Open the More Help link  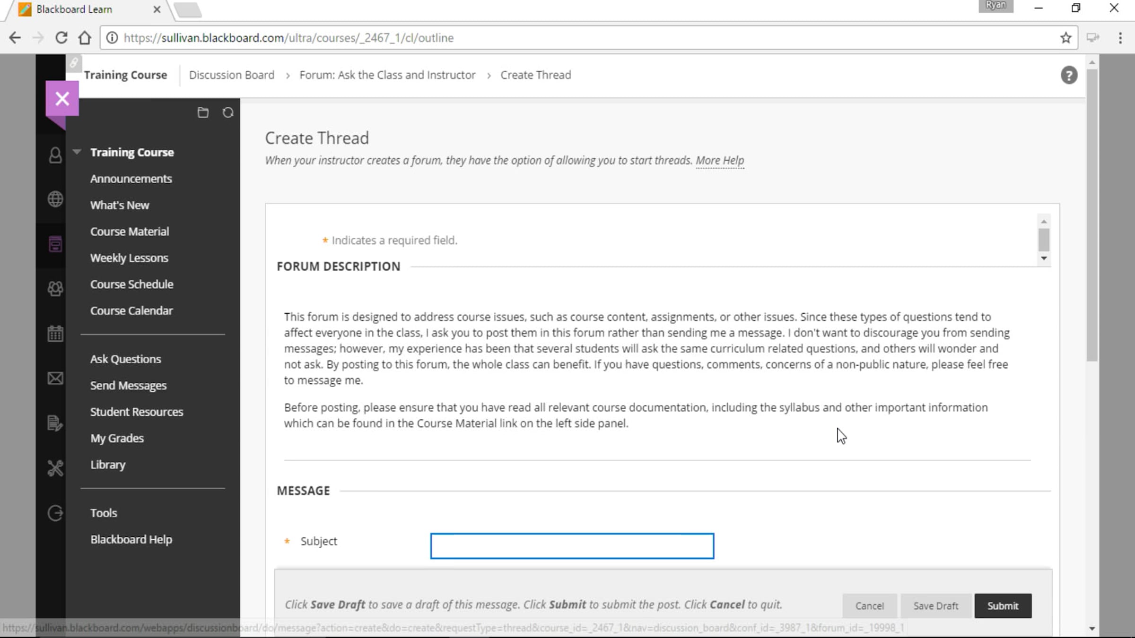pos(720,161)
